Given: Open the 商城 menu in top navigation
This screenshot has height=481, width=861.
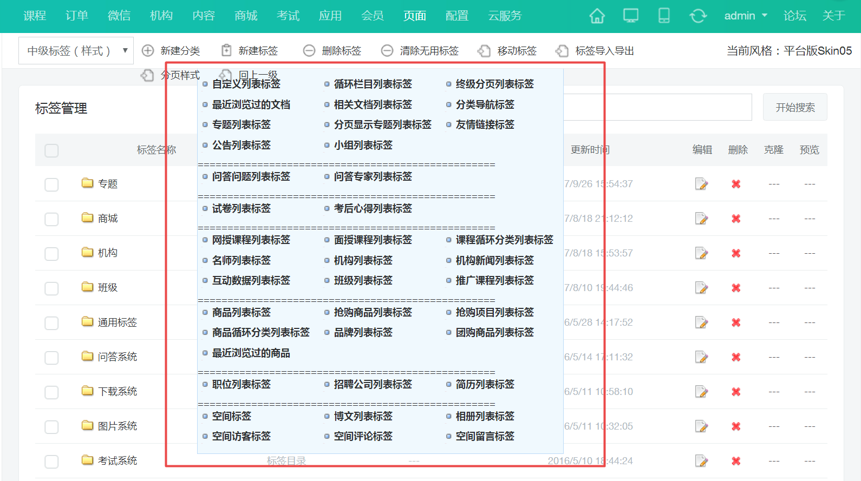Looking at the screenshot, I should point(246,16).
